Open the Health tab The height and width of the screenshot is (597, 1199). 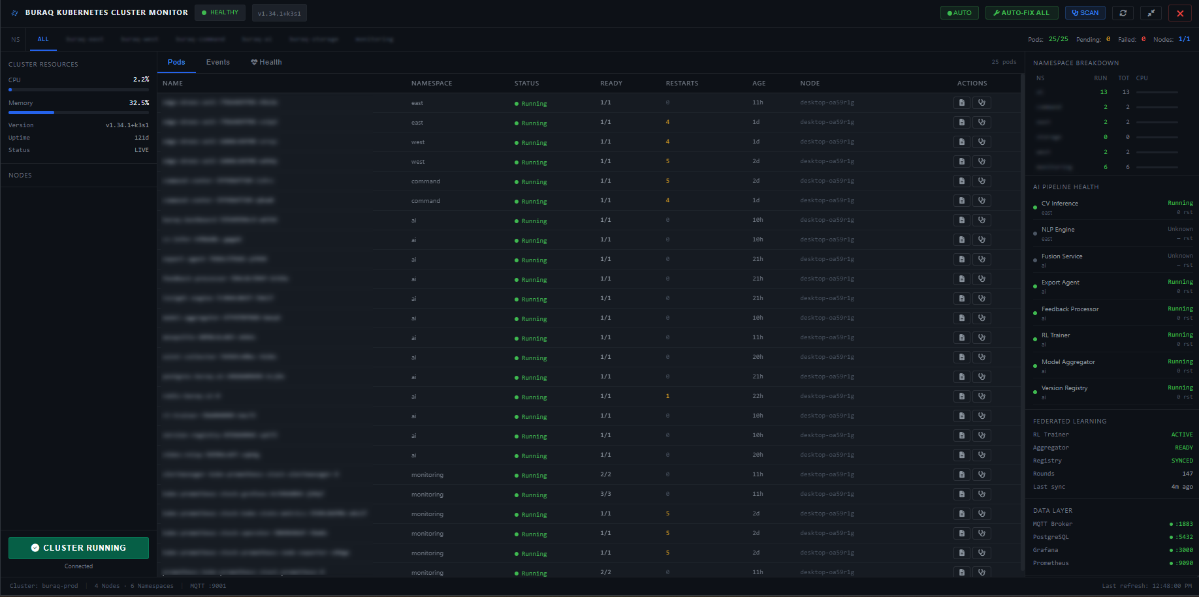tap(266, 61)
